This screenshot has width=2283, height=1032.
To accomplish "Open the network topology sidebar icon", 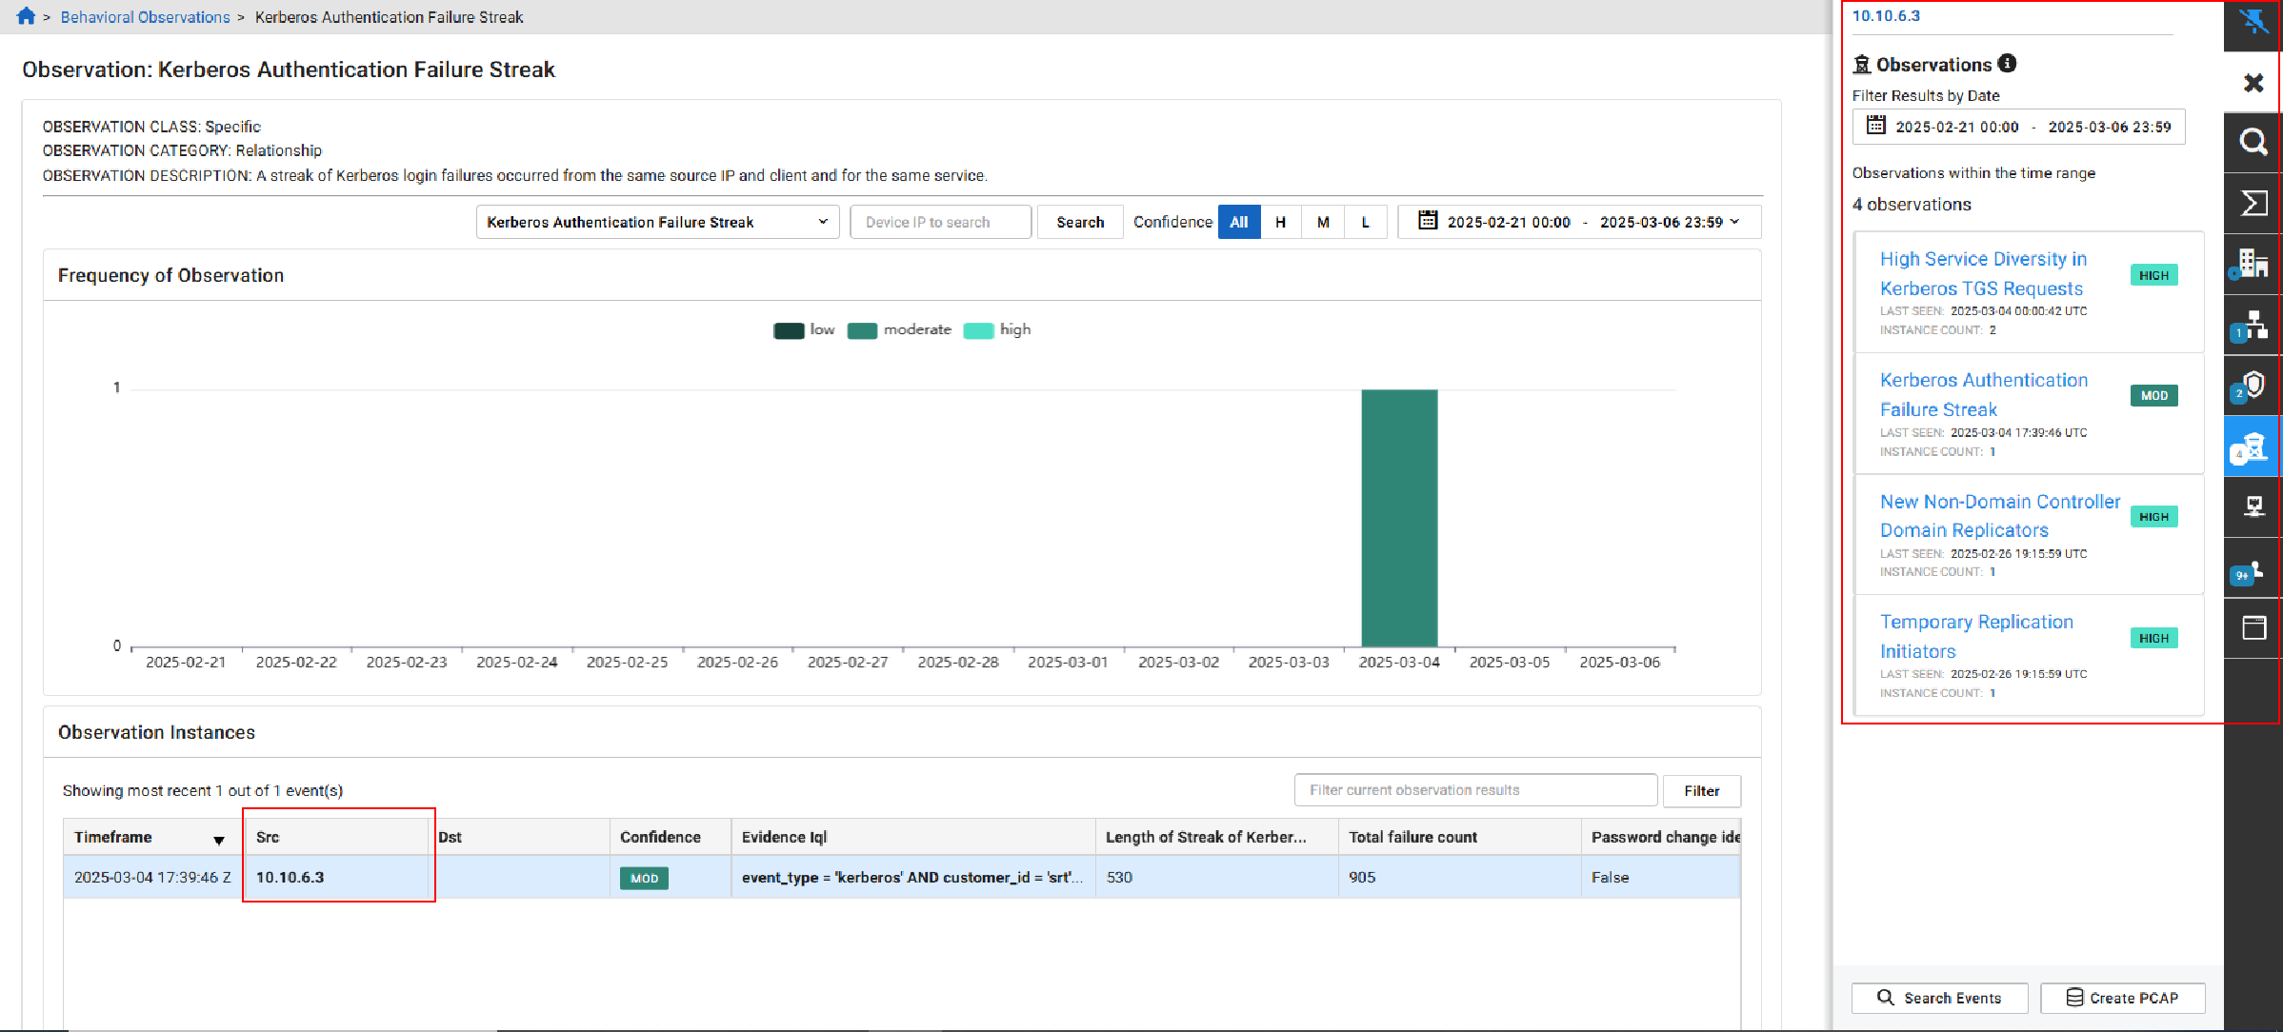I will (2253, 325).
